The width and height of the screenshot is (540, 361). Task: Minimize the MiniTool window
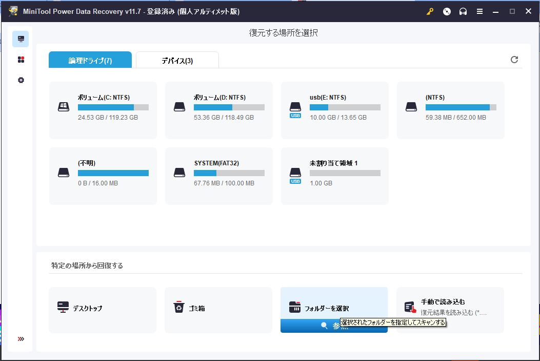(x=495, y=11)
